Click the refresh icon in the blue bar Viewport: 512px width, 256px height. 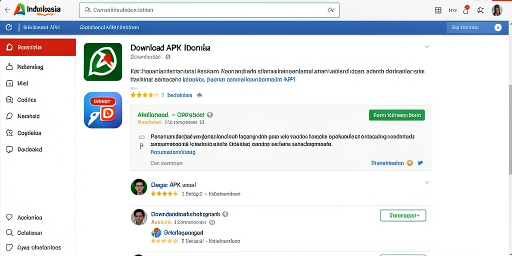(x=9, y=28)
